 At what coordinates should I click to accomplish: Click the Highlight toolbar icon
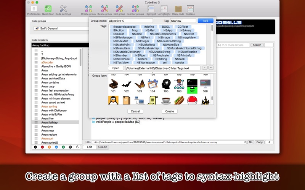coord(151,9)
